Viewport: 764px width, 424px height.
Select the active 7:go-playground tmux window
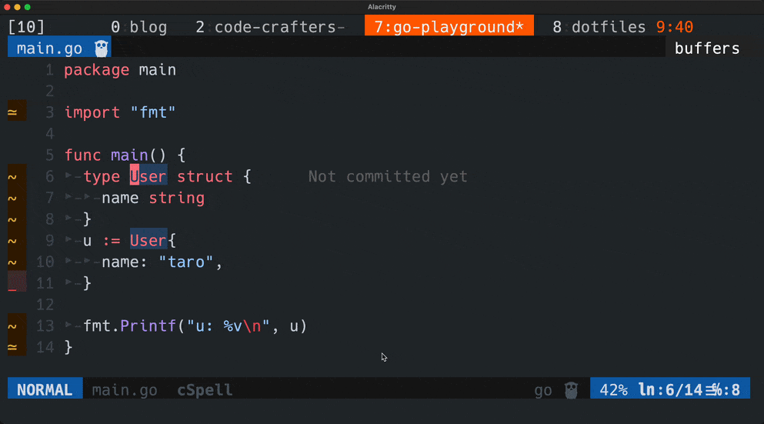(449, 28)
